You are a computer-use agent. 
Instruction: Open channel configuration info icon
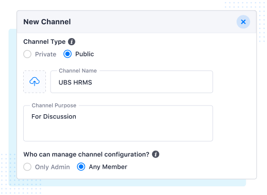pyautogui.click(x=156, y=154)
